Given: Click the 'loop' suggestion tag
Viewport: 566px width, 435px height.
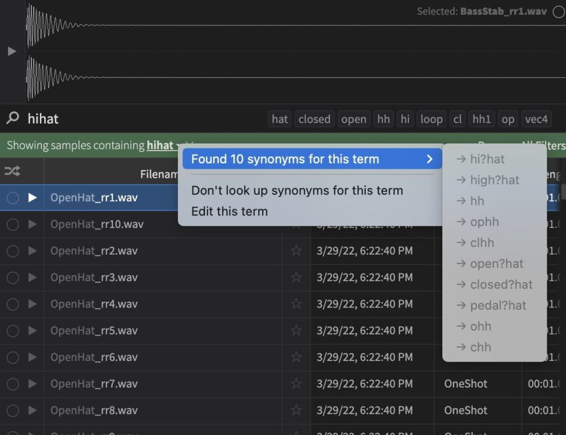Looking at the screenshot, I should coord(431,119).
